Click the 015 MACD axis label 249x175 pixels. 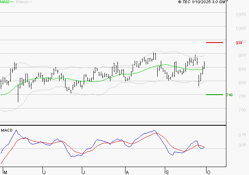coord(242,135)
